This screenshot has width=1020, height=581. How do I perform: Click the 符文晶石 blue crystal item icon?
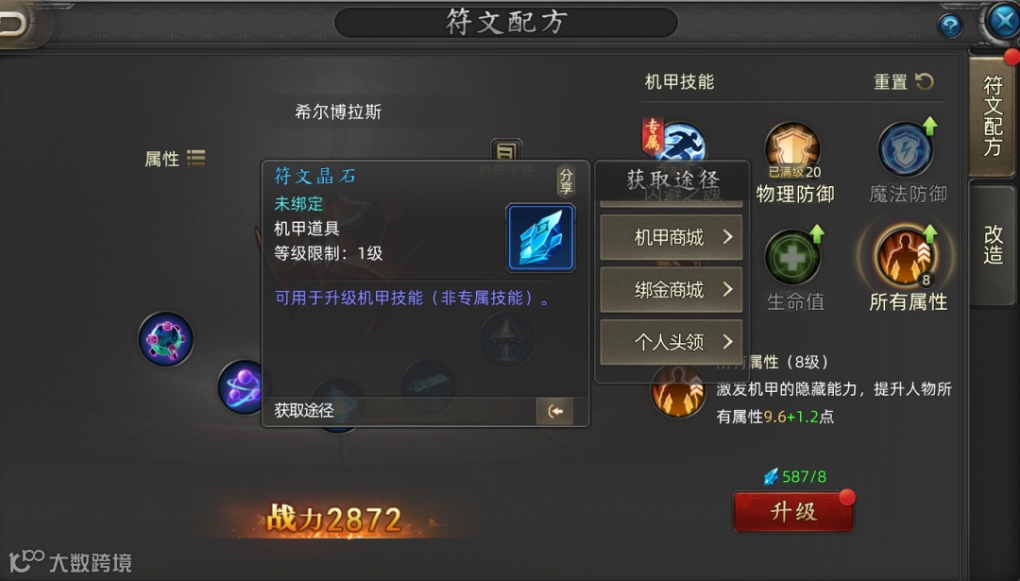[540, 237]
